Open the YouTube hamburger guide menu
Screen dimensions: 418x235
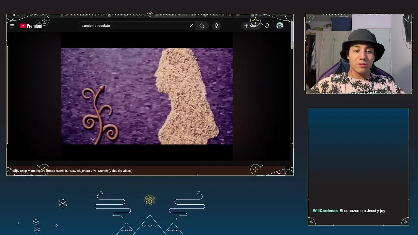point(12,26)
